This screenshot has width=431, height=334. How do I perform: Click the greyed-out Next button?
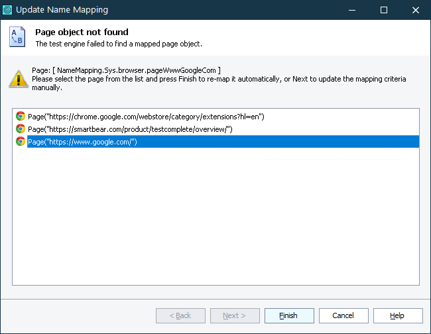(x=235, y=315)
